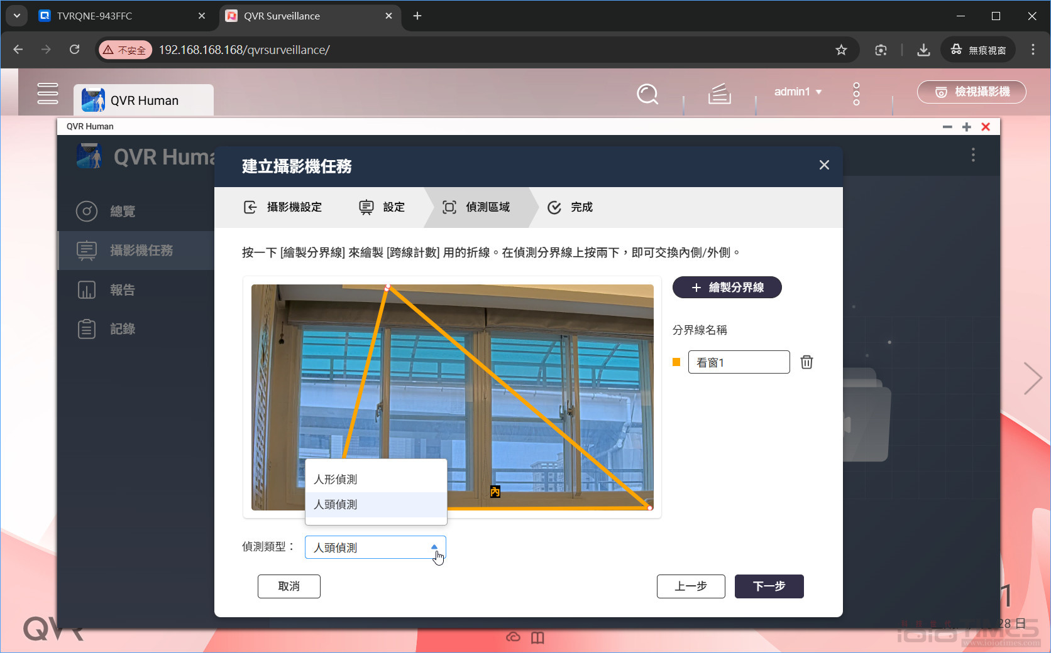This screenshot has width=1051, height=653.
Task: Click the 繪製分界線 button
Action: (x=727, y=287)
